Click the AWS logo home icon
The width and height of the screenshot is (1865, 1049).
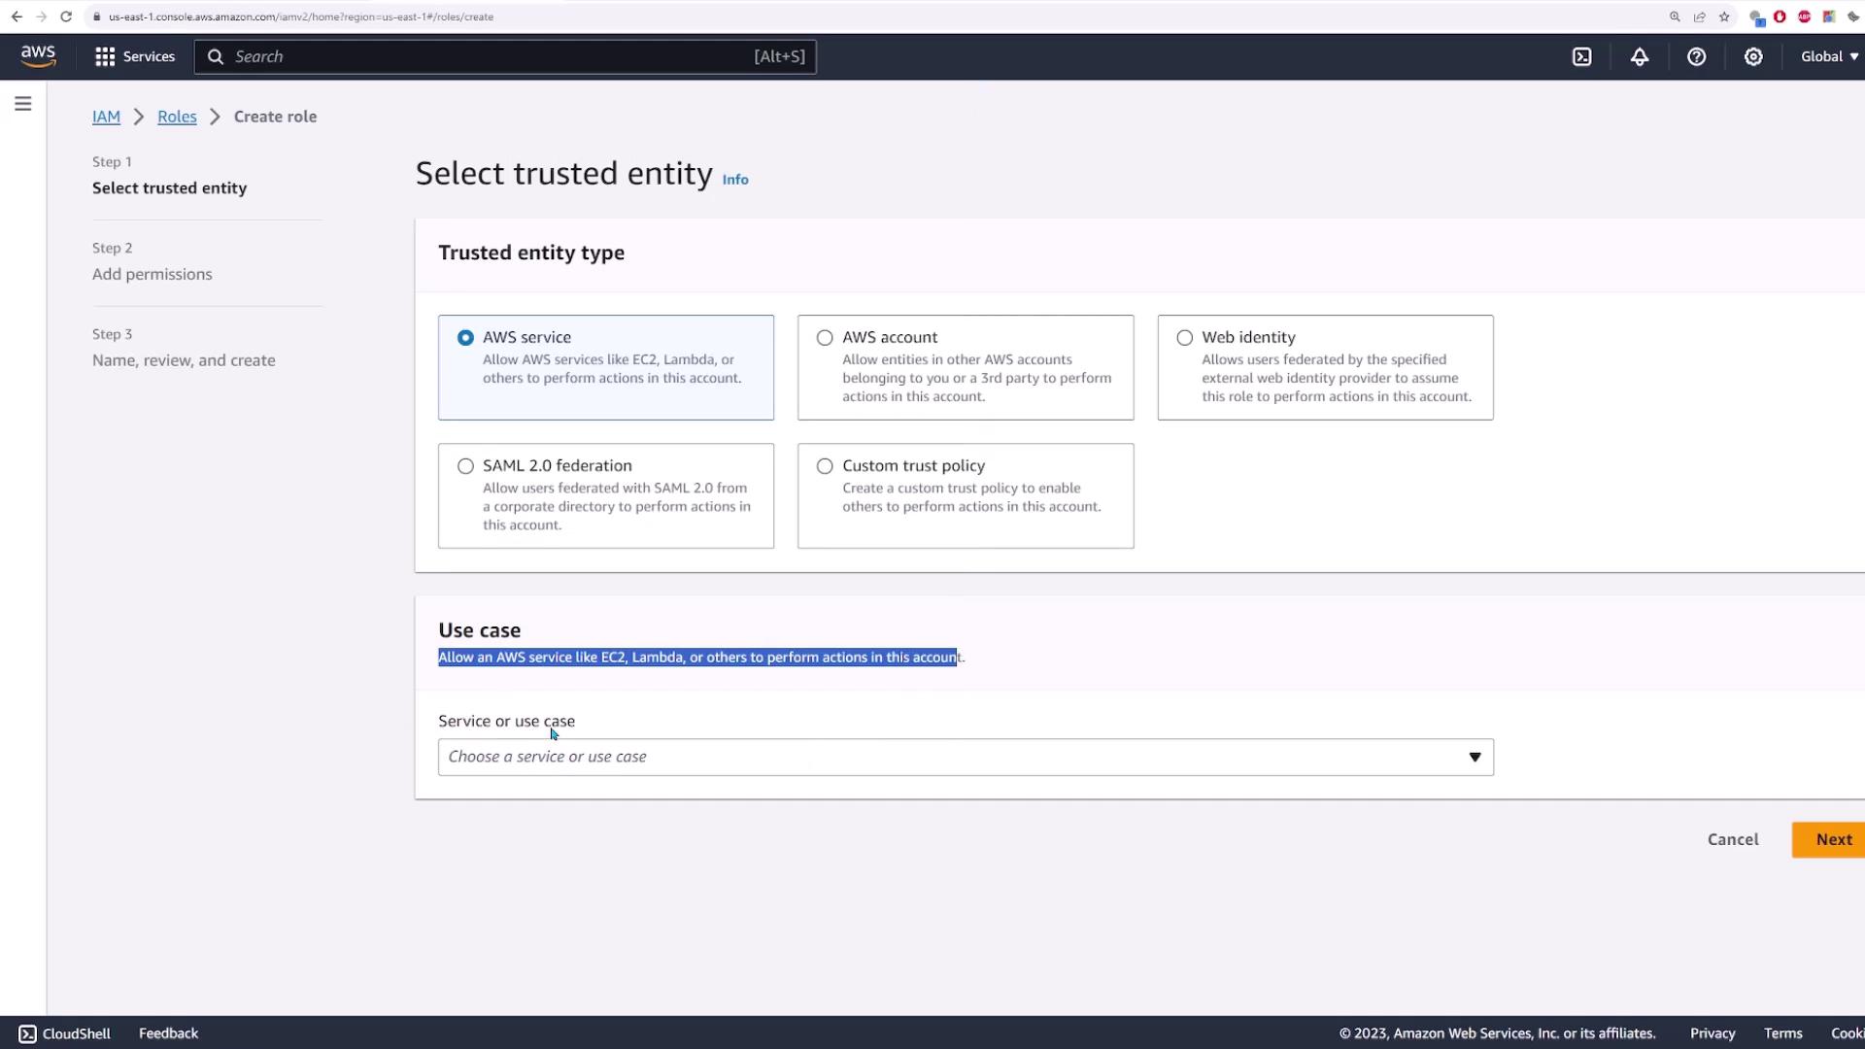(38, 56)
